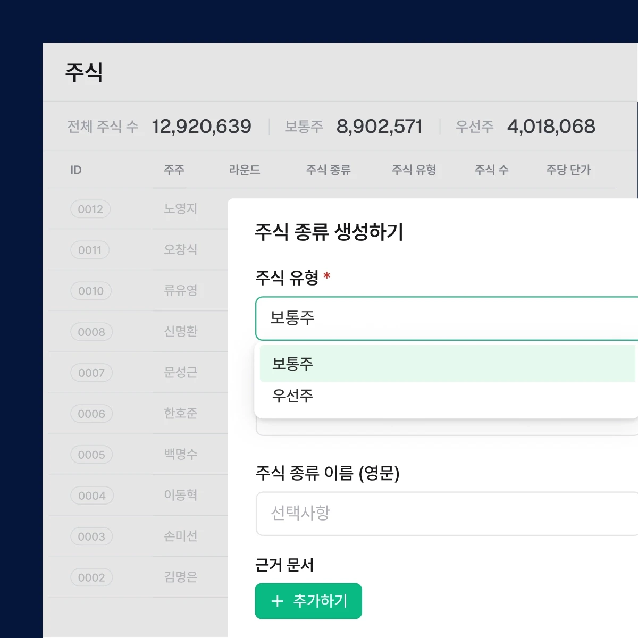Select the ID badge 0002

tap(91, 577)
